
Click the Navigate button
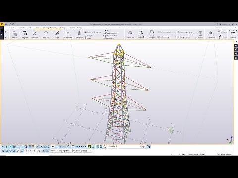(x=89, y=36)
